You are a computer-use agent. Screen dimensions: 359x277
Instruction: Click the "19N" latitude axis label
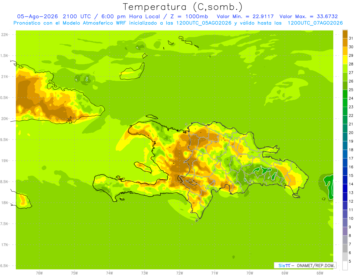(x=5, y=161)
